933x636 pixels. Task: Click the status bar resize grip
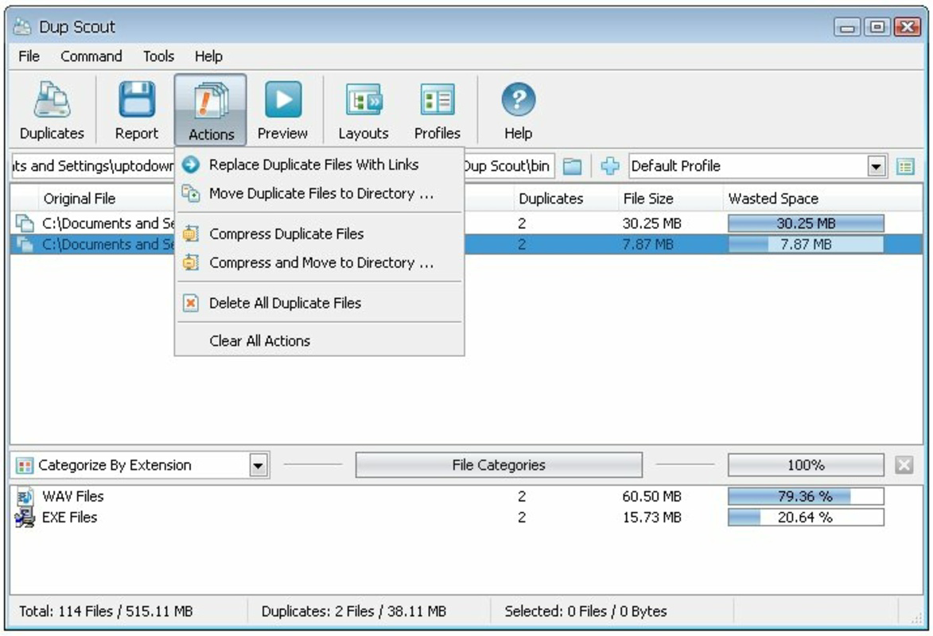point(916,618)
